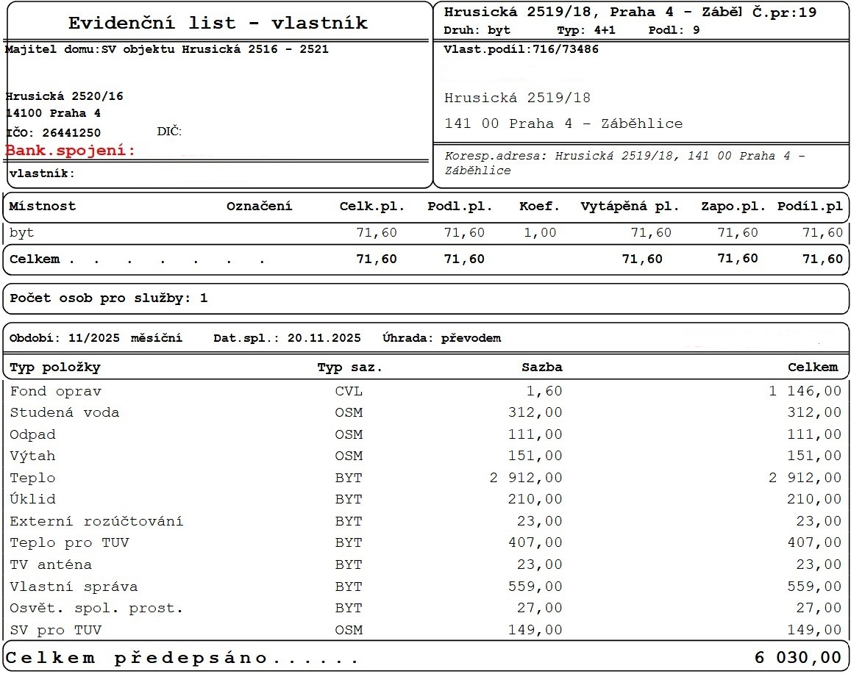Select the "DIČ:" field label
Screen dimensions: 851x674
click(169, 132)
